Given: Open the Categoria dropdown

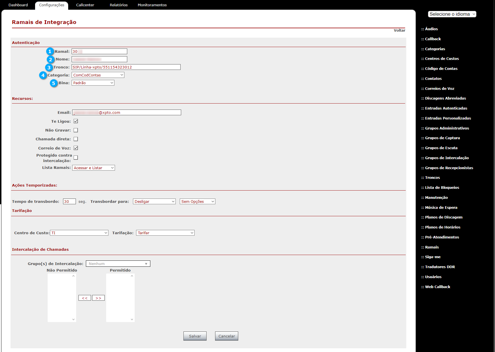Looking at the screenshot, I should point(98,75).
